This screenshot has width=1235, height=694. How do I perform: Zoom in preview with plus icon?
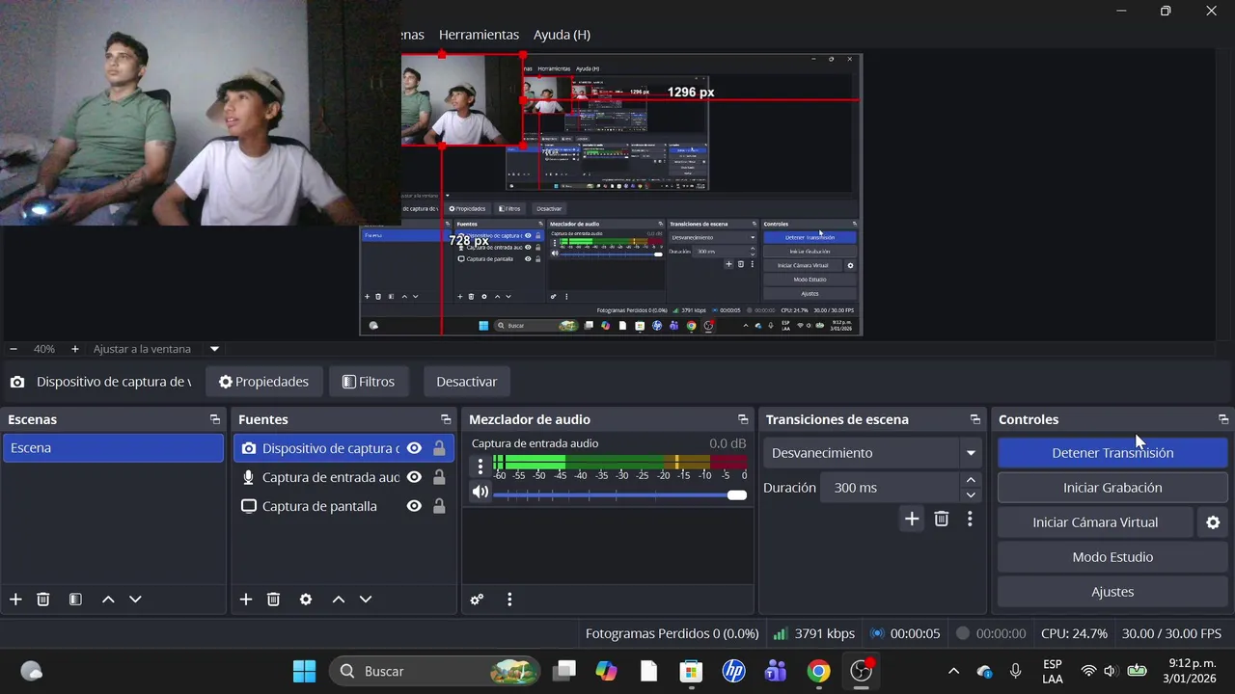[75, 349]
